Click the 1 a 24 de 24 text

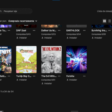pyautogui.click(x=7, y=92)
